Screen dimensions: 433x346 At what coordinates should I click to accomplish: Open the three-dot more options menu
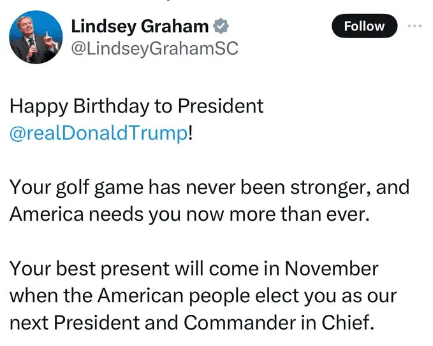(x=415, y=27)
